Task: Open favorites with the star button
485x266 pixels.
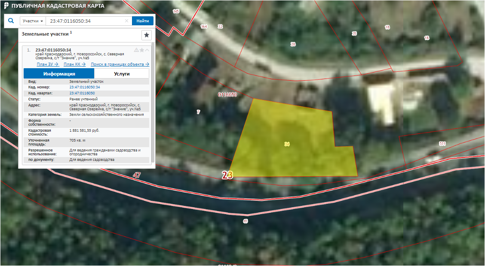Action: [x=147, y=35]
